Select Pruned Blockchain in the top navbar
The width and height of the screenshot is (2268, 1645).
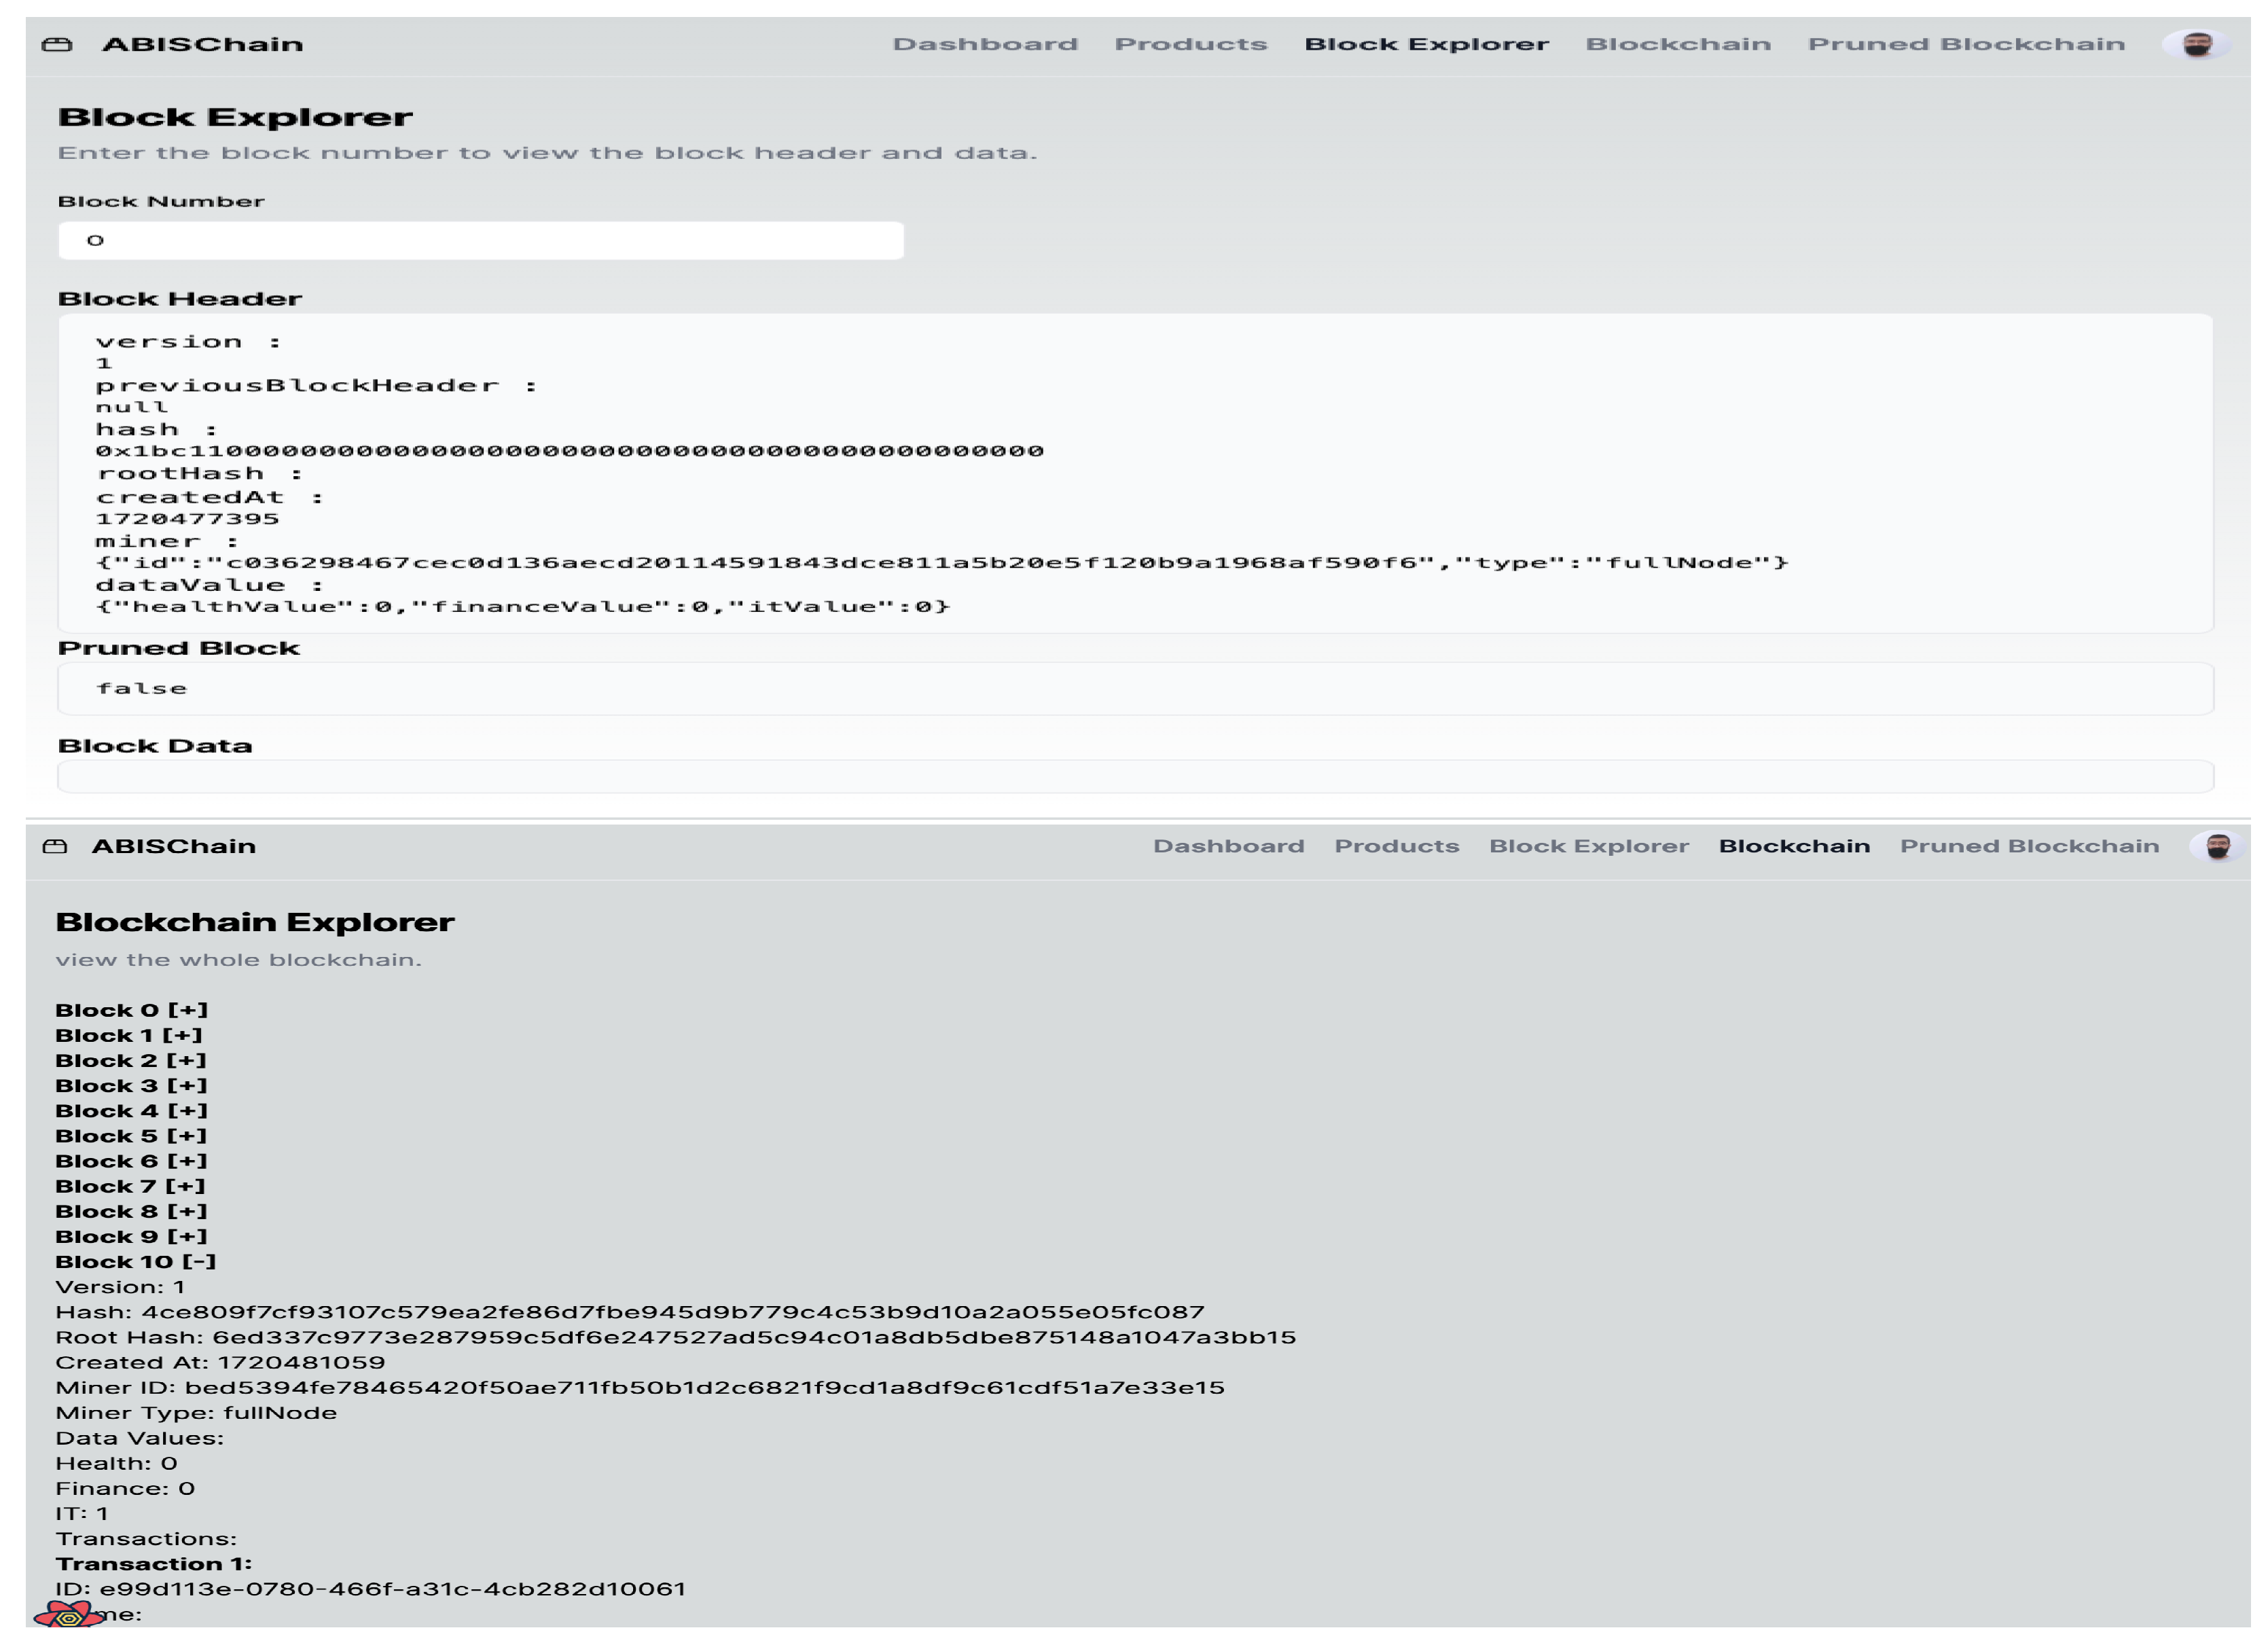(x=1966, y=44)
